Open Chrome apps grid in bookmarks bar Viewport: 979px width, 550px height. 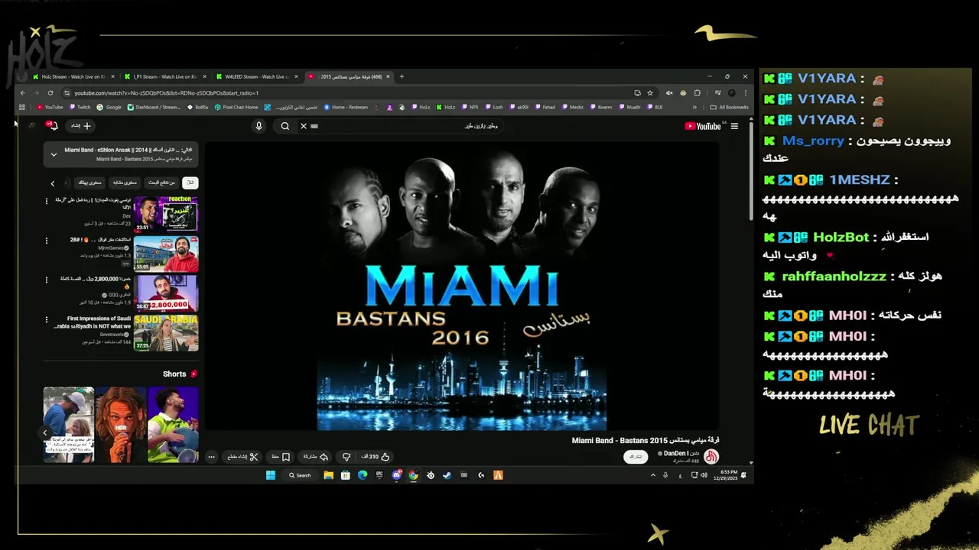click(x=22, y=107)
